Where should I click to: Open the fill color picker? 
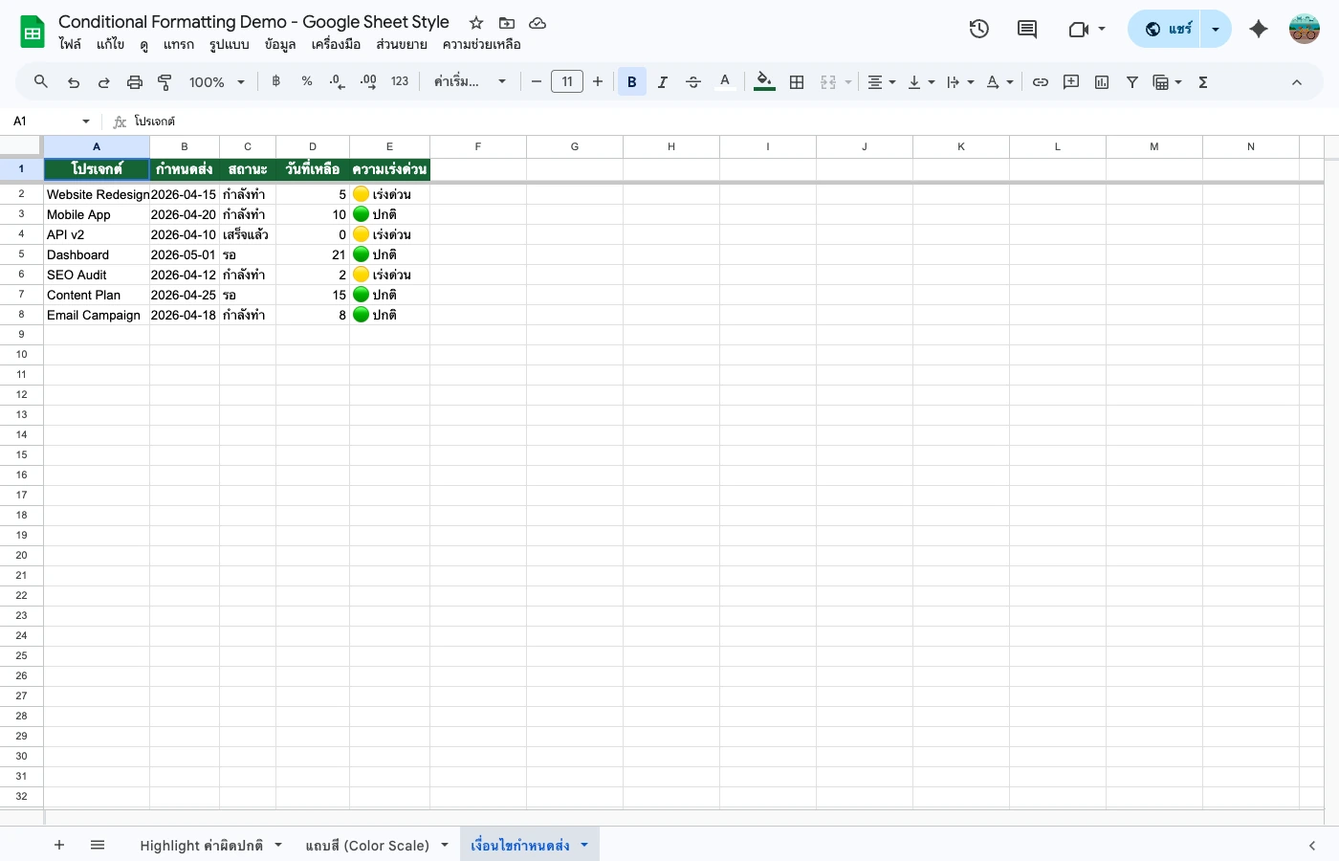click(x=763, y=81)
